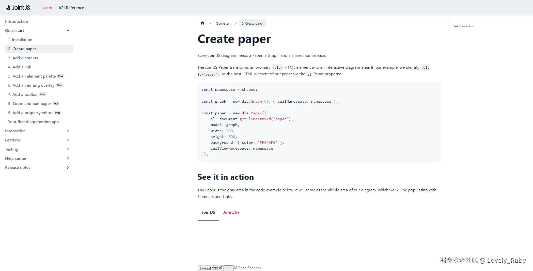The height and width of the screenshot is (271, 533).
Task: Click the See it in action heading
Action: click(x=226, y=177)
